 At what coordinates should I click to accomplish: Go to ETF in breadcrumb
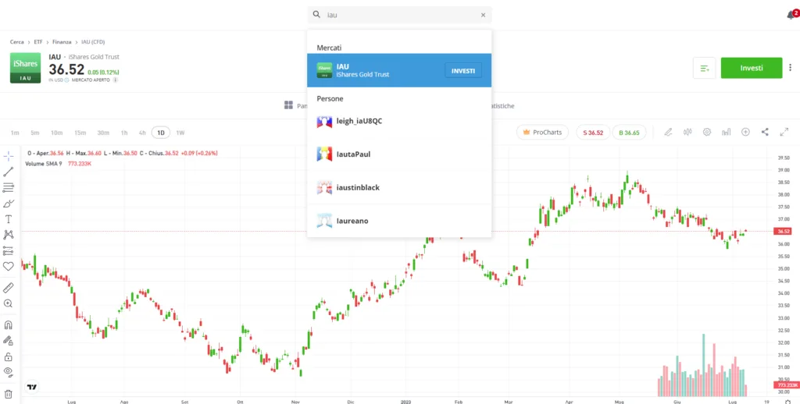[38, 42]
